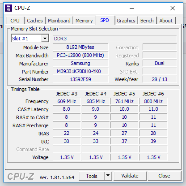Click the JEDEC #4 column header
The height and width of the screenshot is (186, 186).
coord(96,94)
